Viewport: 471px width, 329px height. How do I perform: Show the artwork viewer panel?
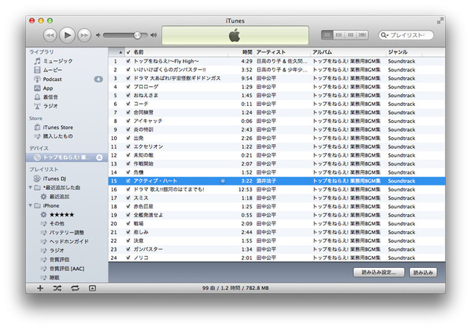pyautogui.click(x=93, y=288)
